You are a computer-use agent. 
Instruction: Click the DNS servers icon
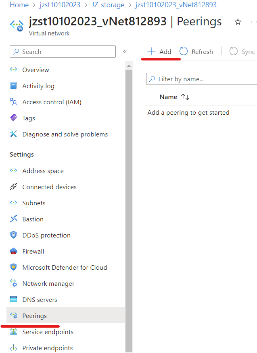[14, 299]
